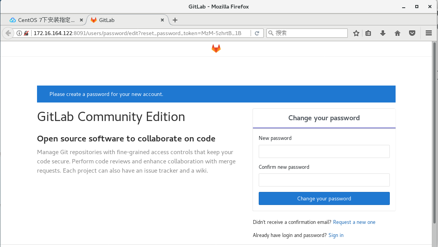Open the Firefox hamburger menu
438x247 pixels.
[429, 33]
